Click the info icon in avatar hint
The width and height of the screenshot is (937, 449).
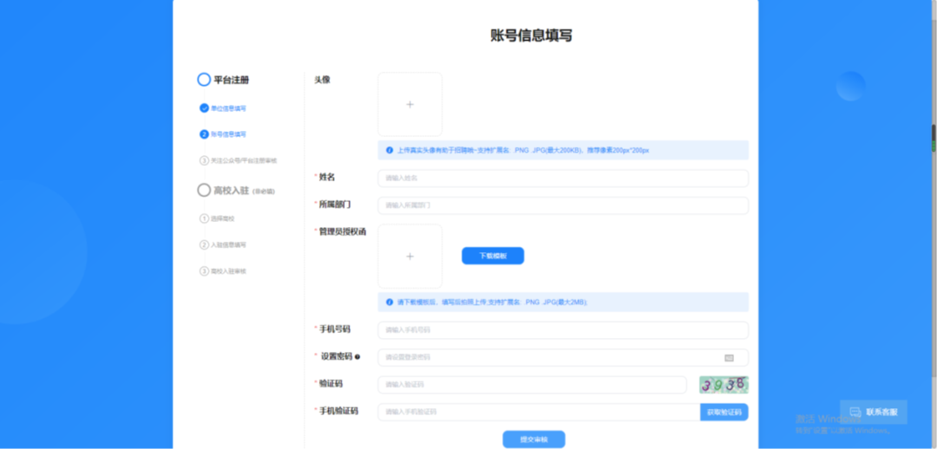tap(390, 150)
